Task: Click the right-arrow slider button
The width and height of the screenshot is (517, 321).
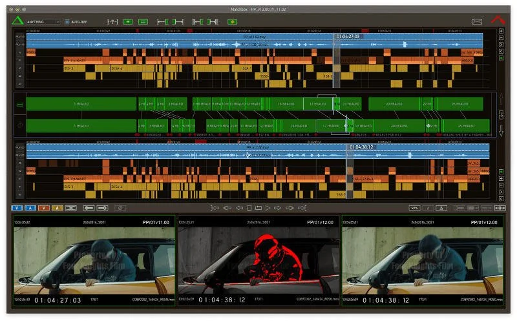Action: tap(102, 208)
